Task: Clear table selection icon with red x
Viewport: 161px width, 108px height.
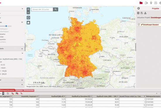Action: tap(17, 93)
